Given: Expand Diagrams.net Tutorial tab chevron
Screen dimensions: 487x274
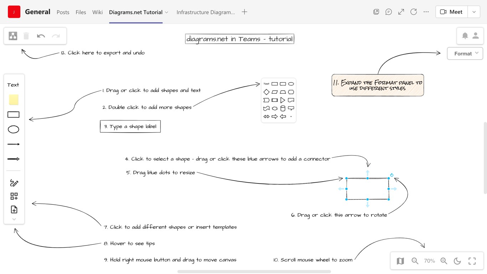Looking at the screenshot, I should 166,12.
